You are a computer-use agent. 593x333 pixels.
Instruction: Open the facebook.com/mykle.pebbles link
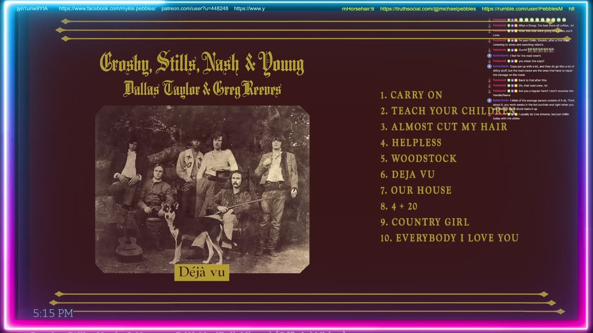107,8
